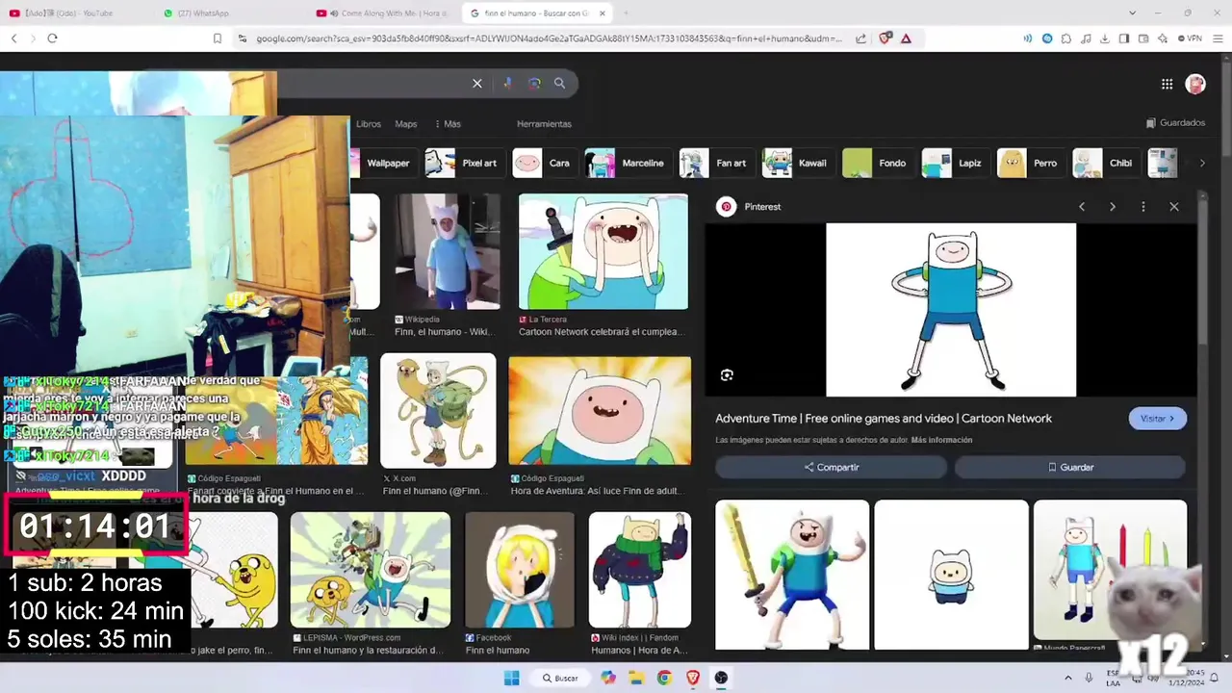Start voice search with microphone icon

[507, 84]
